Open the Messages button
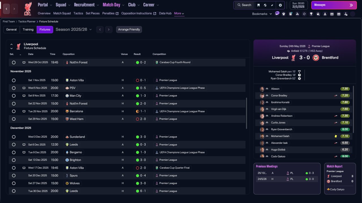Screen dimensions: 362x203 click(334, 5)
